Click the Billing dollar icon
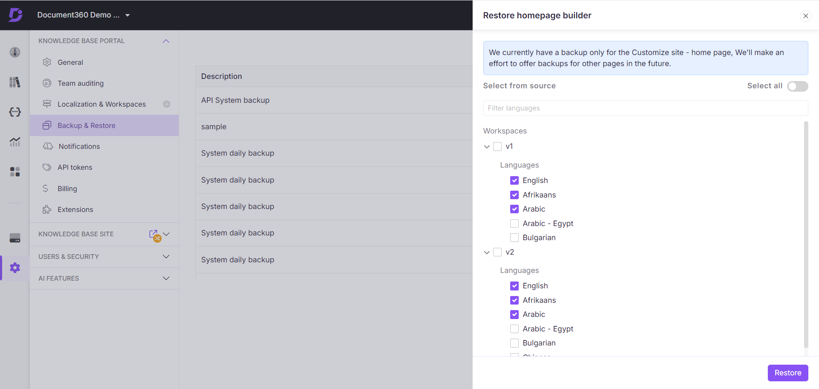The height and width of the screenshot is (389, 819). click(x=45, y=188)
